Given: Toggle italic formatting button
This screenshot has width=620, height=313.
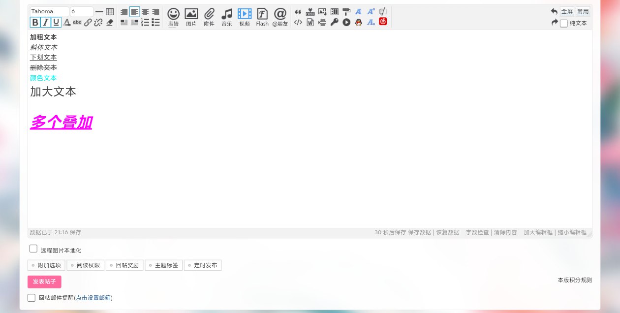Looking at the screenshot, I should (x=46, y=22).
